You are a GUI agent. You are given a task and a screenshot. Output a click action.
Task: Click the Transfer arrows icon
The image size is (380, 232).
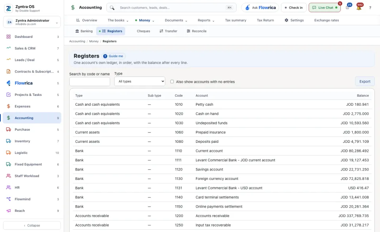pyautogui.click(x=161, y=31)
